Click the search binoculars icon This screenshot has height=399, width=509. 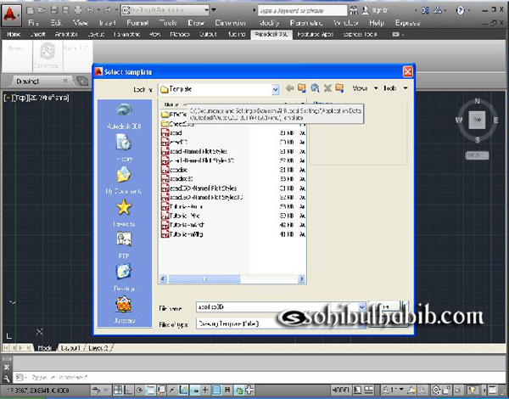pos(353,11)
